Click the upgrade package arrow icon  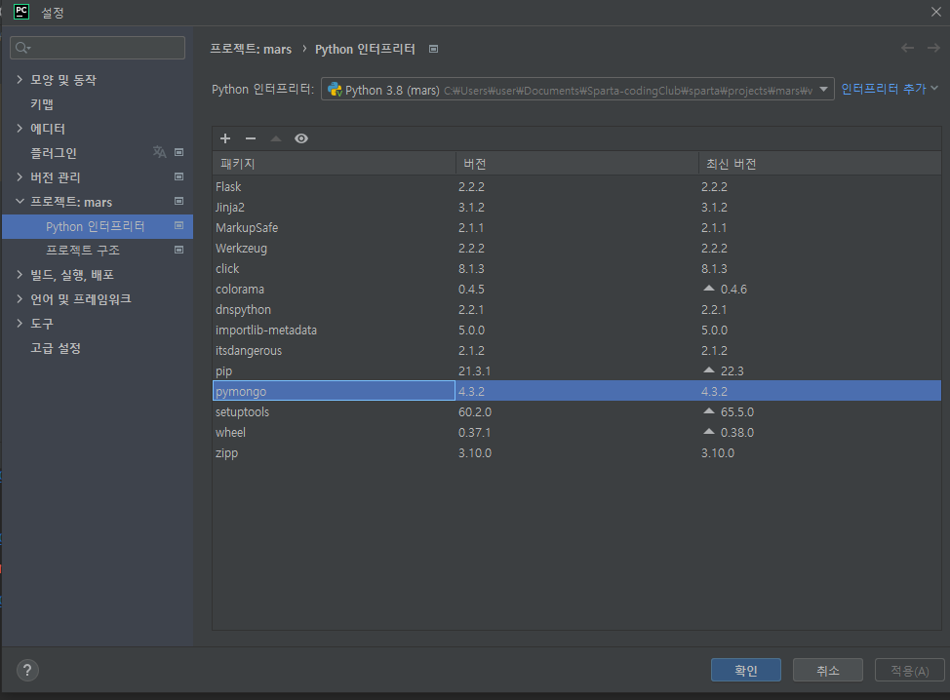click(276, 138)
